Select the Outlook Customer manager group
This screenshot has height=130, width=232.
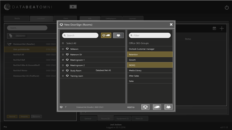click(150, 49)
